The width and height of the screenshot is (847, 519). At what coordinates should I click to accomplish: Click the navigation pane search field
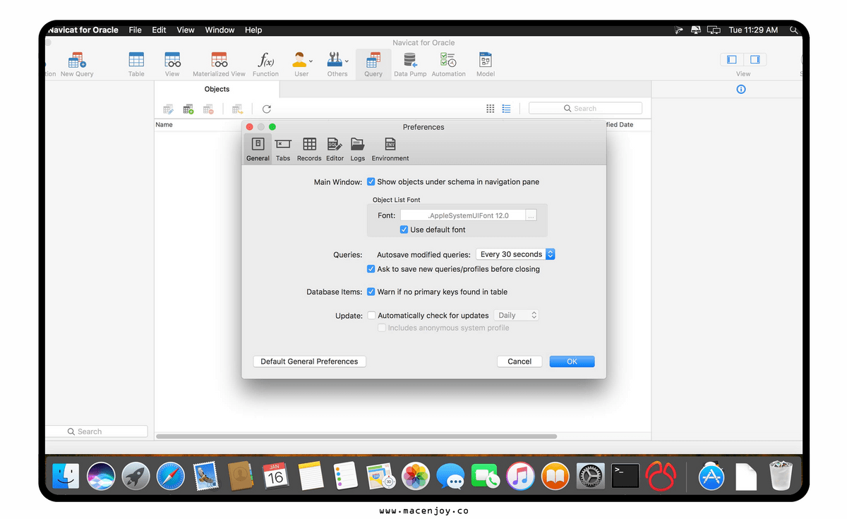(x=95, y=431)
